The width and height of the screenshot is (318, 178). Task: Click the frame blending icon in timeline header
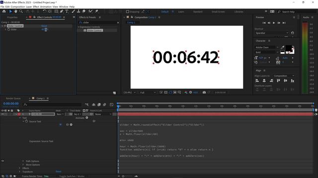[x=99, y=104]
